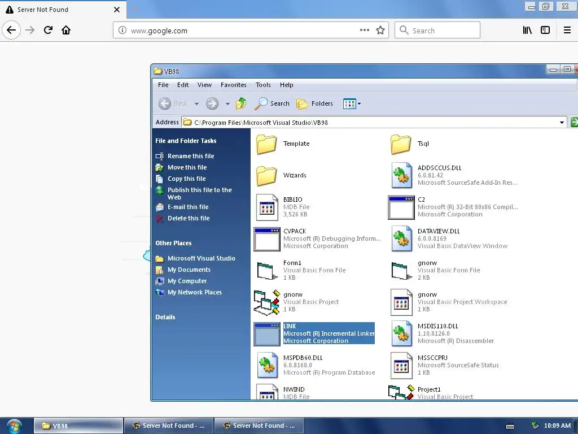The image size is (578, 434).
Task: Go up one folder level
Action: click(242, 104)
